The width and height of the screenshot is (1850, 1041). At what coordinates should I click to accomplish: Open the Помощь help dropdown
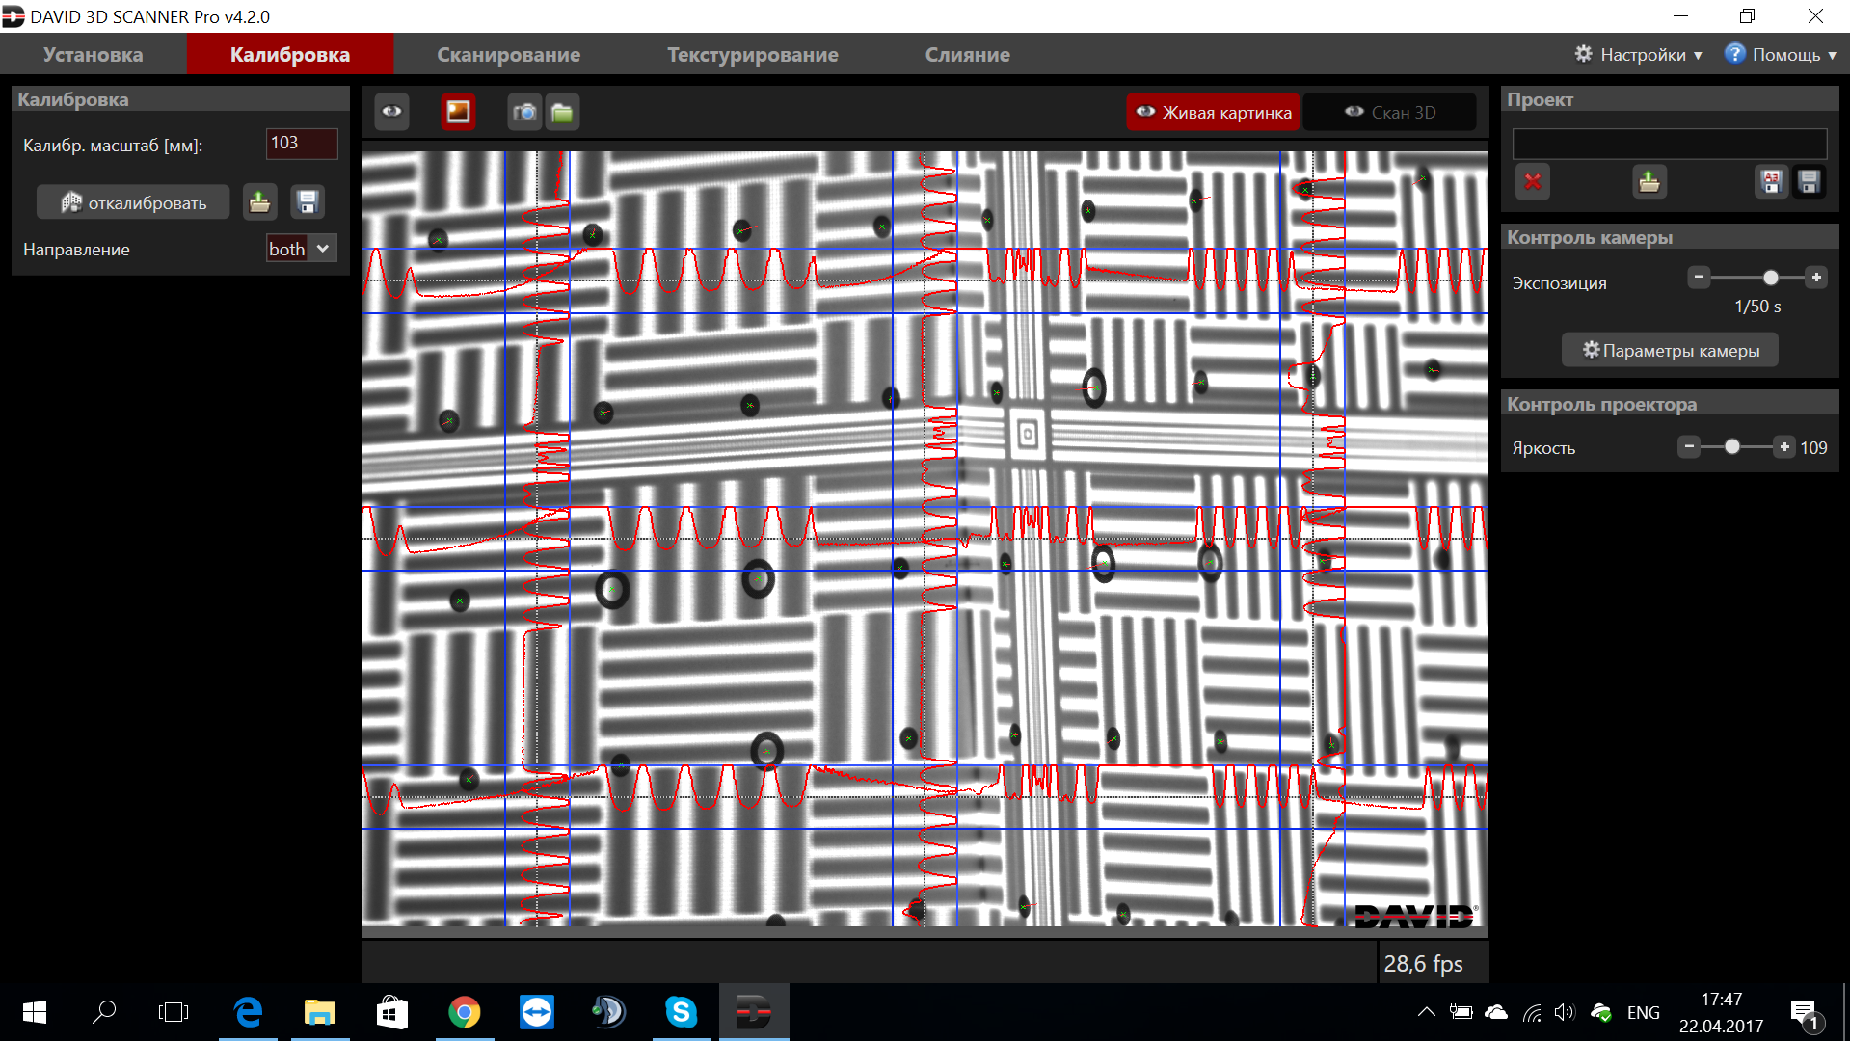pyautogui.click(x=1781, y=55)
